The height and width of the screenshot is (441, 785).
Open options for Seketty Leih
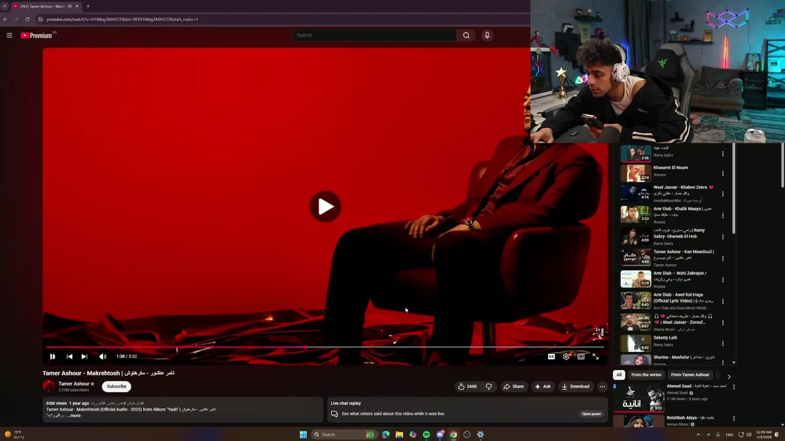click(723, 344)
